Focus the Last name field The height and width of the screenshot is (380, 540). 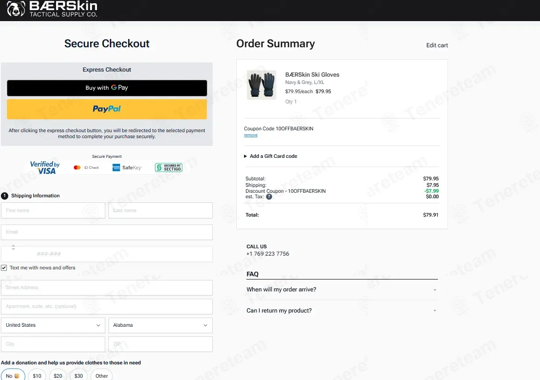click(160, 211)
